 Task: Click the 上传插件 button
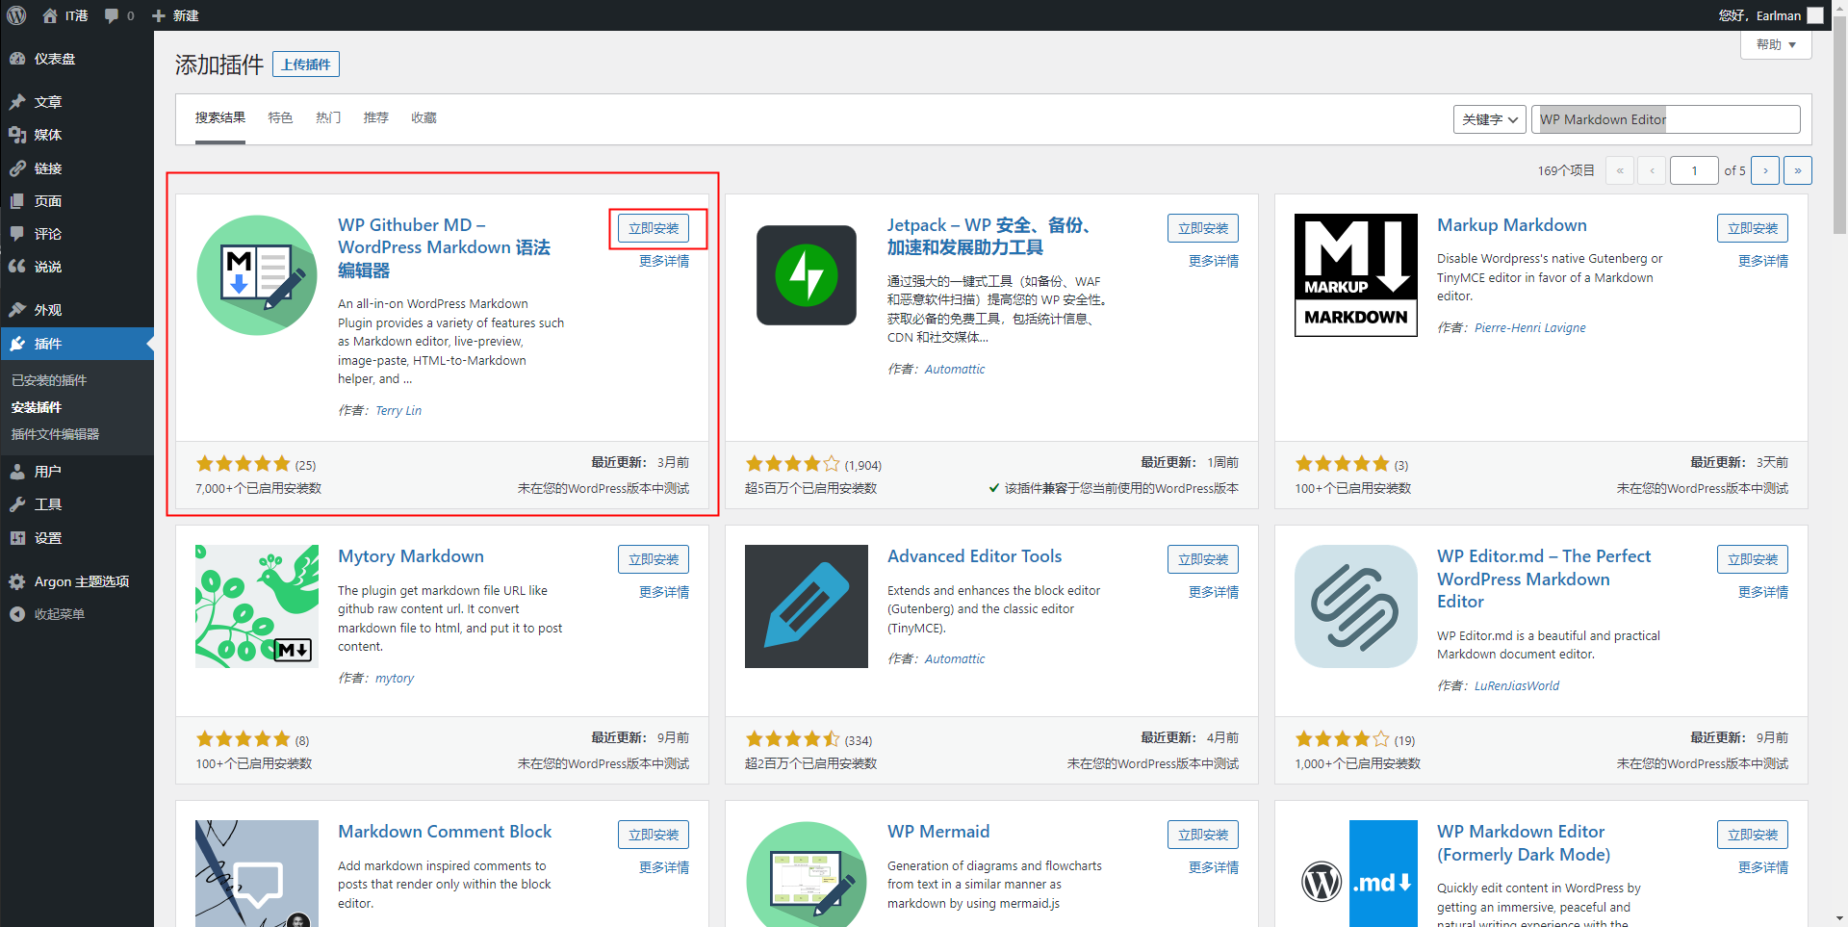click(x=306, y=64)
